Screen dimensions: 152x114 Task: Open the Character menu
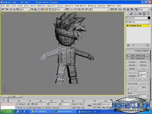(51, 6)
